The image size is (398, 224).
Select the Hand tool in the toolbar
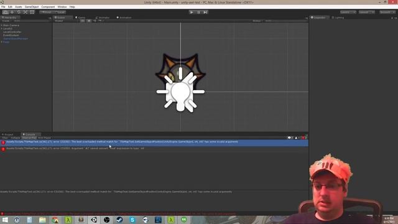tap(6, 12)
